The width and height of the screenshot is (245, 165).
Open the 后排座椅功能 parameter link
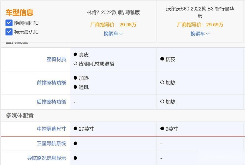(51, 102)
